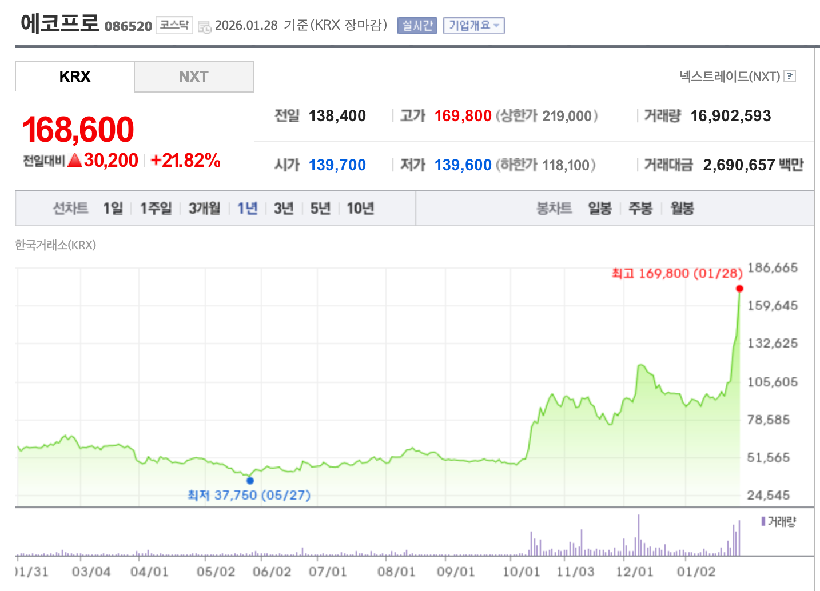
Task: Select the 3년 line chart period
Action: point(284,209)
